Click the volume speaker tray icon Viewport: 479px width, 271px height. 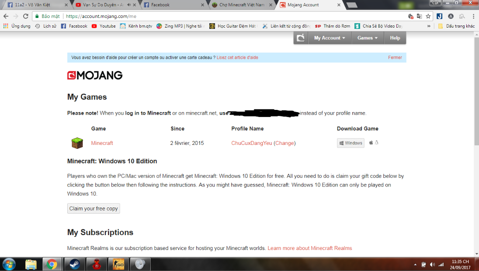[x=432, y=264]
